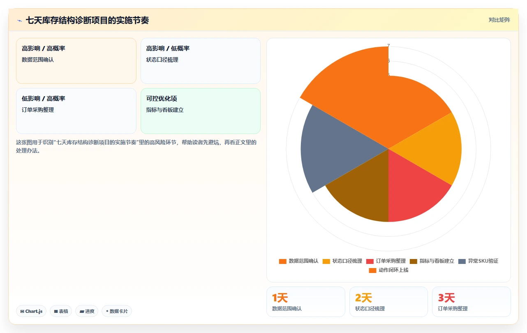Viewport: 527px width, 333px height.
Task: Click the red swatch for 订单采购整理
Action: 370,261
